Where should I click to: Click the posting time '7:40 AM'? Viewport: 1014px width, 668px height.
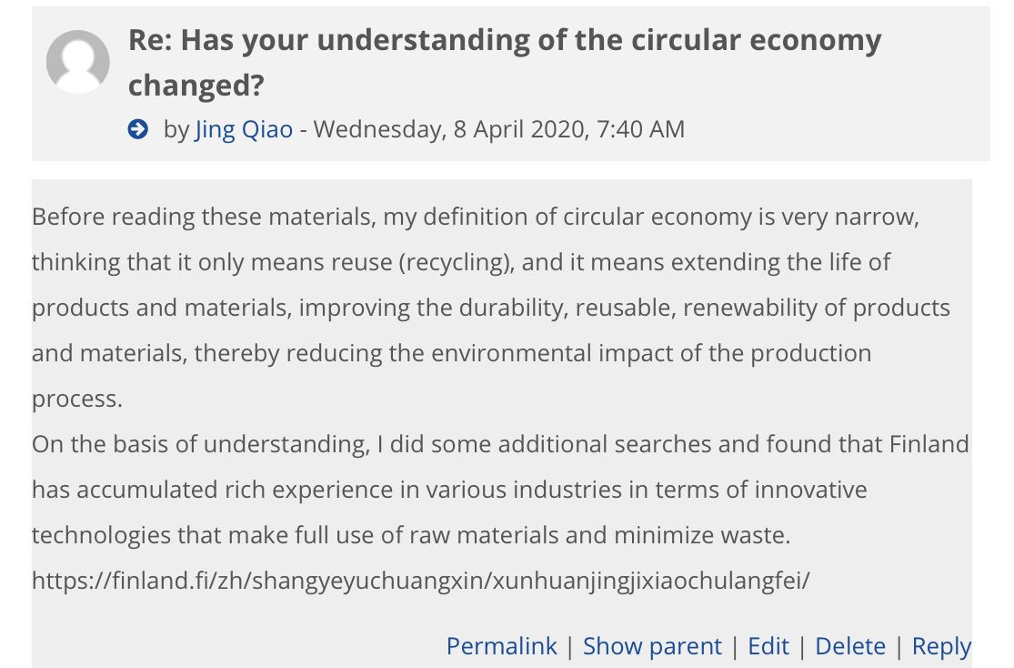(640, 129)
